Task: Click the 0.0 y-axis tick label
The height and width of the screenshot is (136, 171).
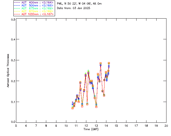Action: [13, 122]
